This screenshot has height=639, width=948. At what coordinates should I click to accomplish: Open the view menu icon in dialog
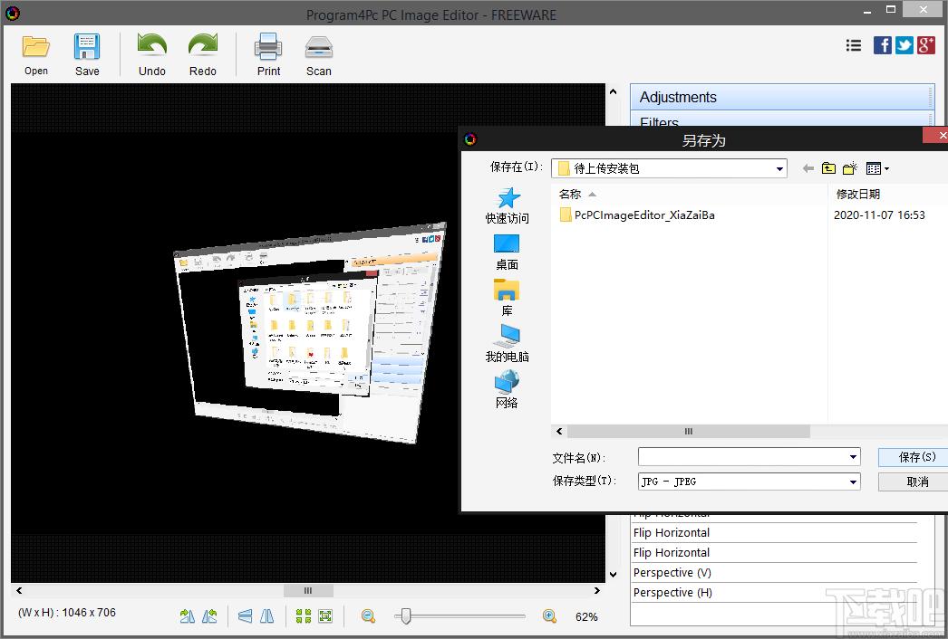click(x=877, y=168)
